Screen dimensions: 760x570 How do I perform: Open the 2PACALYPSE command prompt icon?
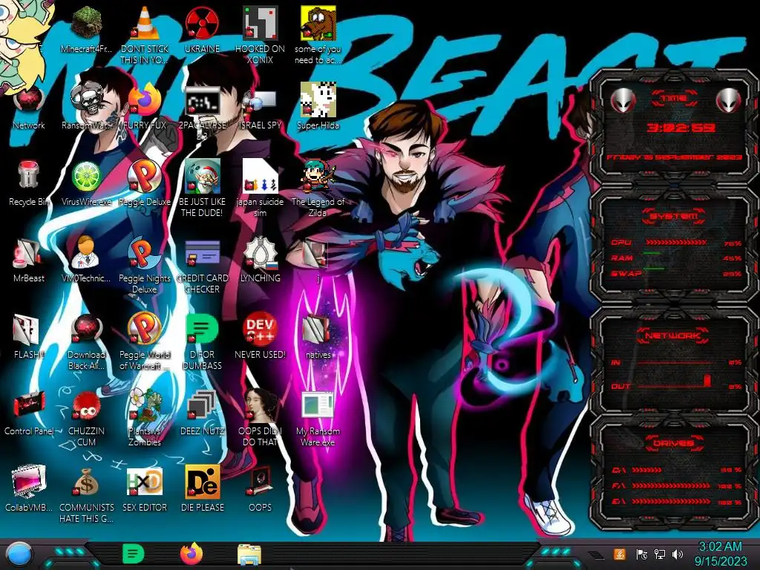tap(202, 100)
